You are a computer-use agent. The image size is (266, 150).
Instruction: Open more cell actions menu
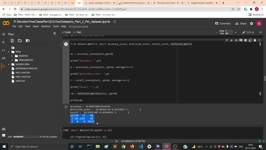point(259,40)
